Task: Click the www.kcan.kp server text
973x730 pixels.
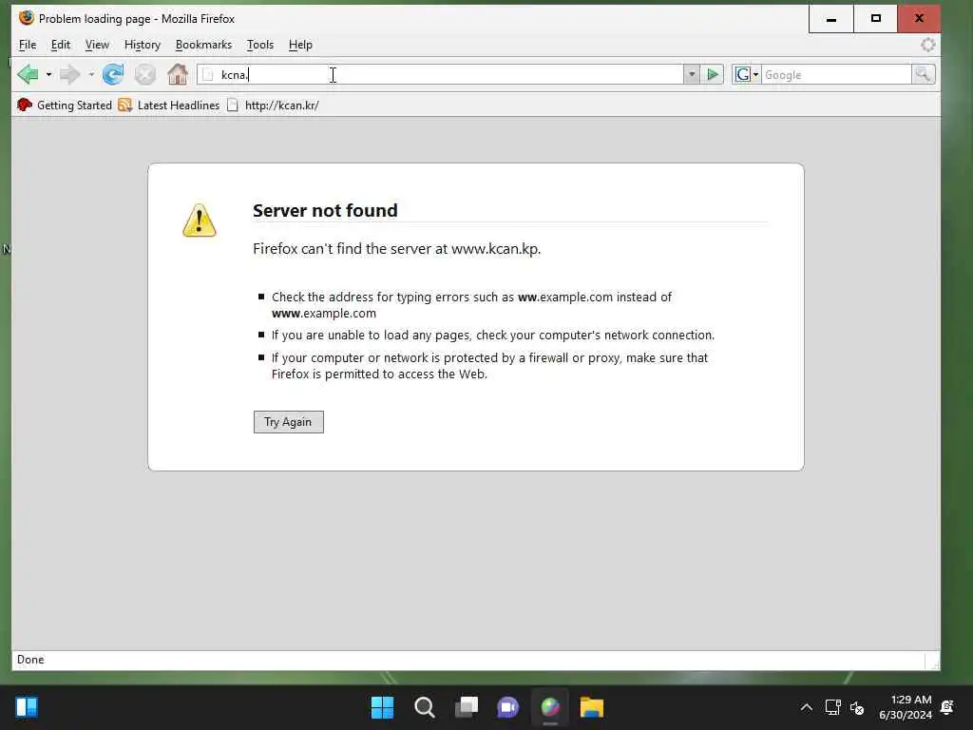Action: (x=494, y=249)
